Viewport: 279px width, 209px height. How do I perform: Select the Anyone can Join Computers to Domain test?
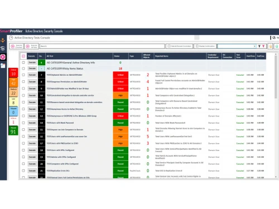65,130
